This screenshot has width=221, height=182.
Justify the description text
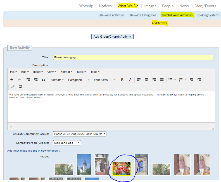[x=162, y=80]
